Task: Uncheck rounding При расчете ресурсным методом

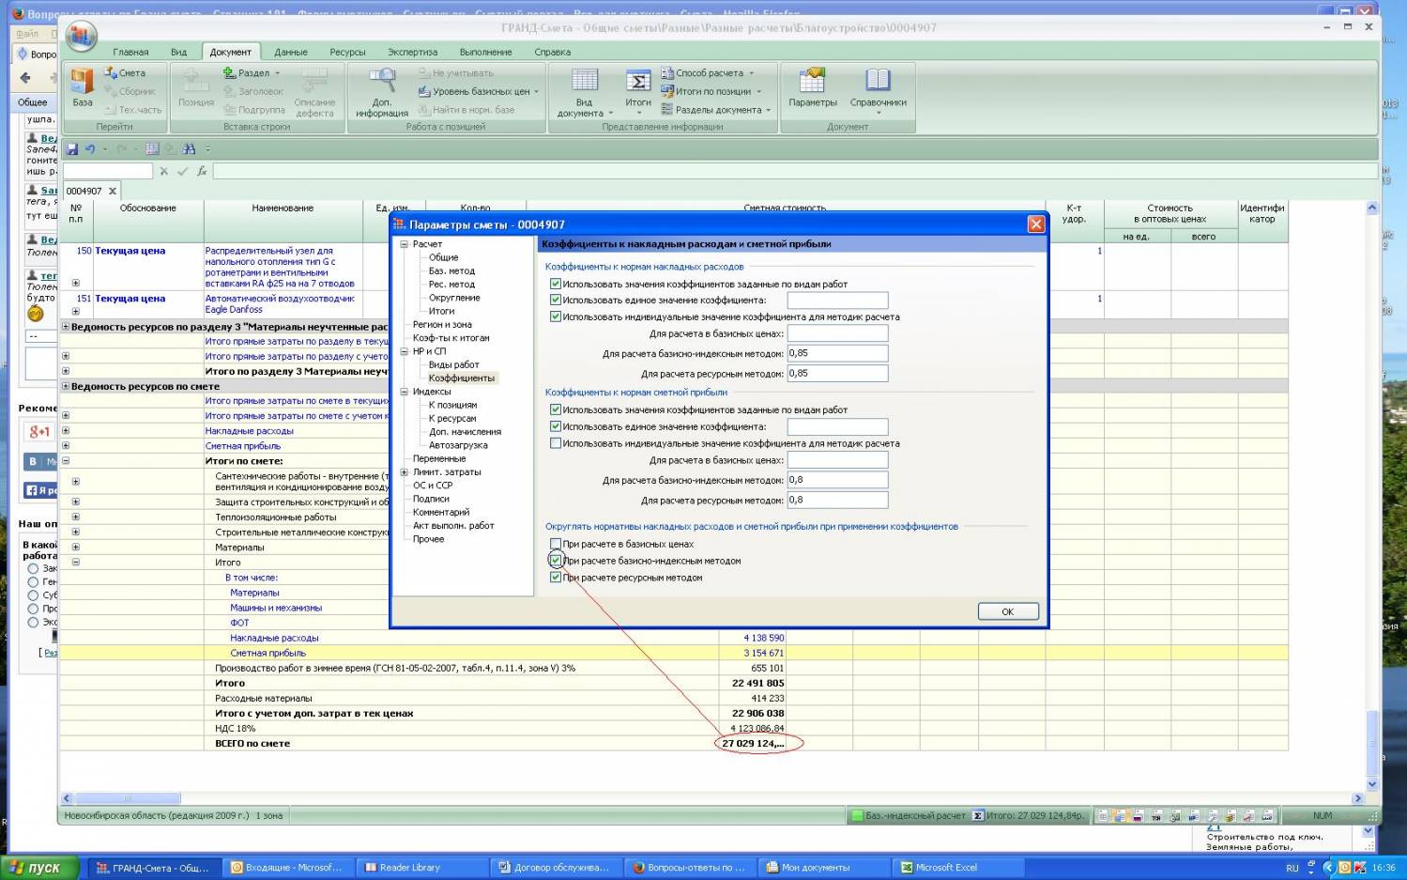Action: click(x=556, y=578)
